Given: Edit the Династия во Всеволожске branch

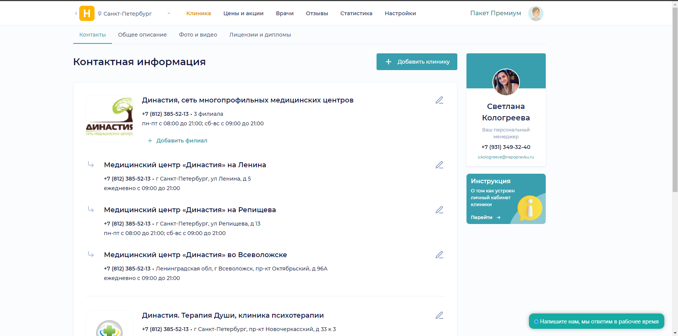Looking at the screenshot, I should click(x=439, y=255).
